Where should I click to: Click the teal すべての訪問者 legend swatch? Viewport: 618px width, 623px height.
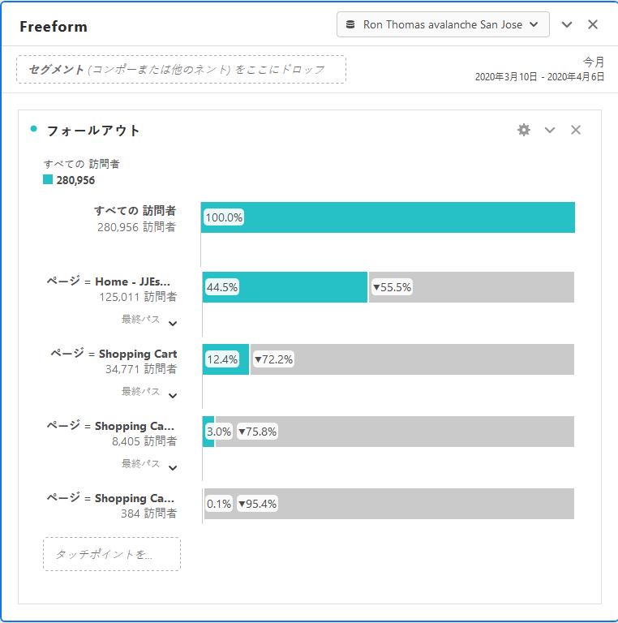48,179
